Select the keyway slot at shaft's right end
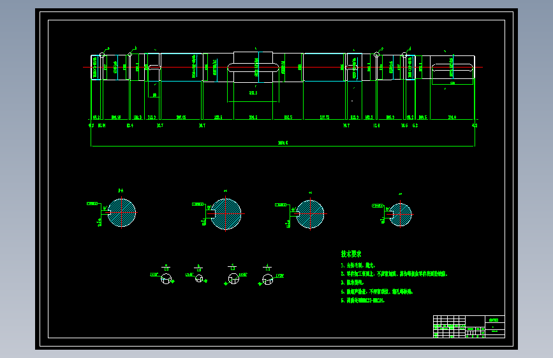The image size is (553, 358). (452, 68)
